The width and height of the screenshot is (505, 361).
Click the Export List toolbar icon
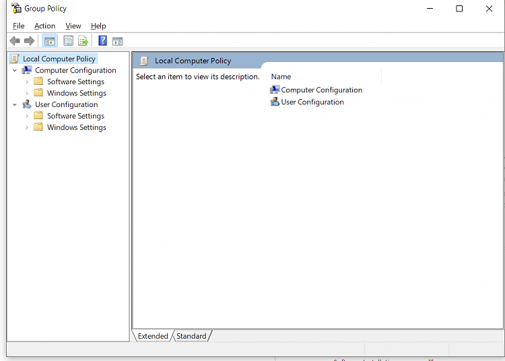[83, 41]
